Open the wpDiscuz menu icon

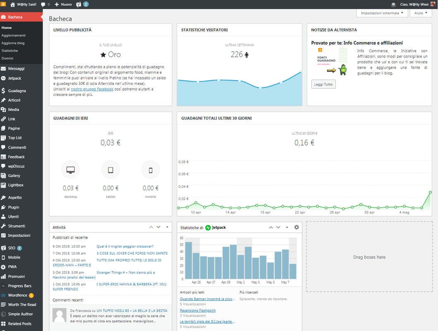click(3, 166)
